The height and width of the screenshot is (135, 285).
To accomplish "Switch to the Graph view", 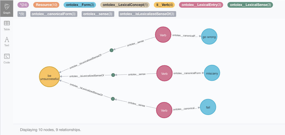I will (7, 9).
